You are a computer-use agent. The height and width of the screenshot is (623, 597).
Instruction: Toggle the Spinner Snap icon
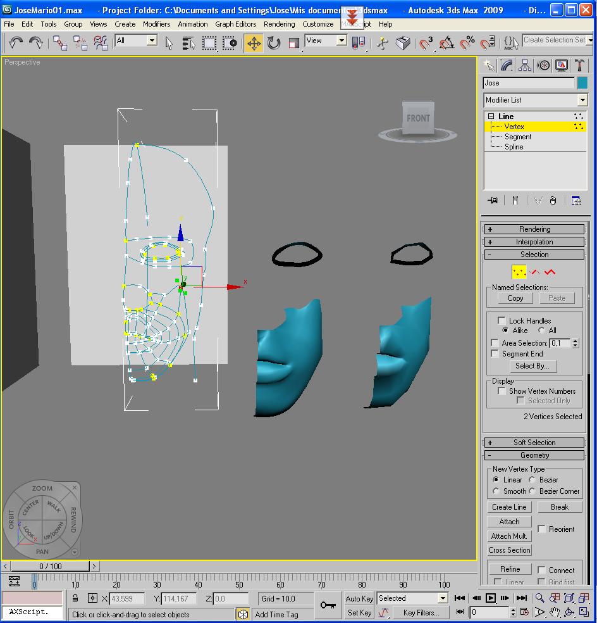(488, 43)
